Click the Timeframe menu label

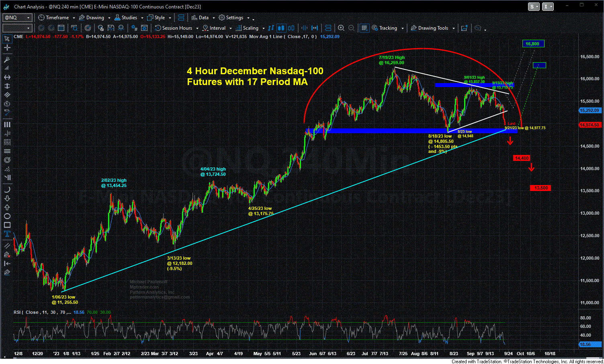coord(57,18)
